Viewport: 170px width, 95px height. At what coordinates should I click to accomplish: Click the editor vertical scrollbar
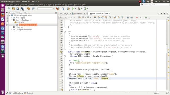[x=167, y=49]
